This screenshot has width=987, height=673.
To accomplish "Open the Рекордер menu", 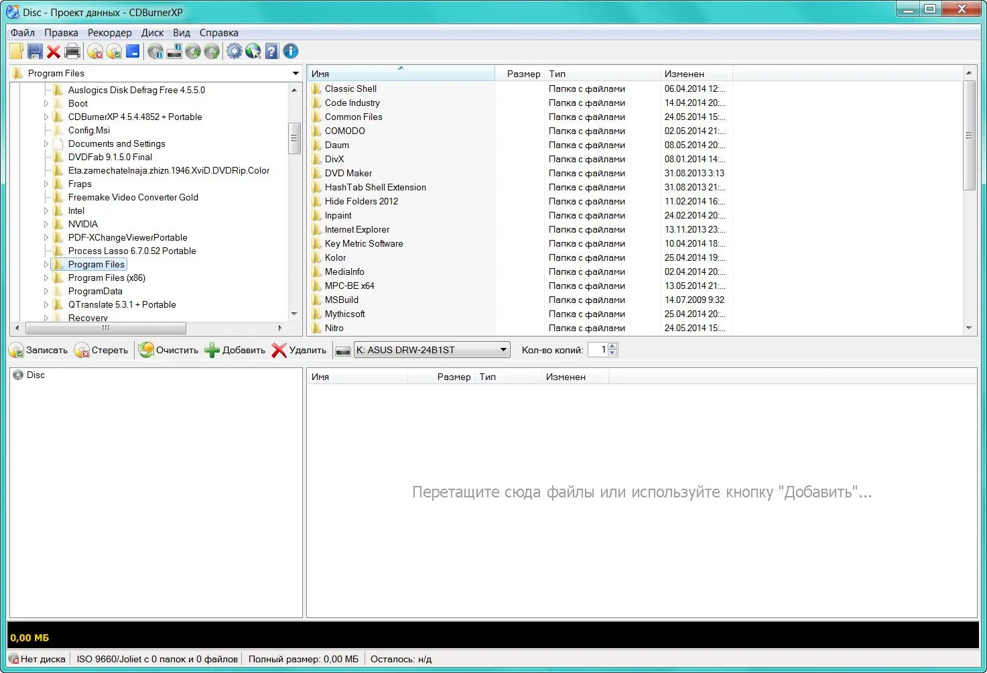I will pos(109,32).
